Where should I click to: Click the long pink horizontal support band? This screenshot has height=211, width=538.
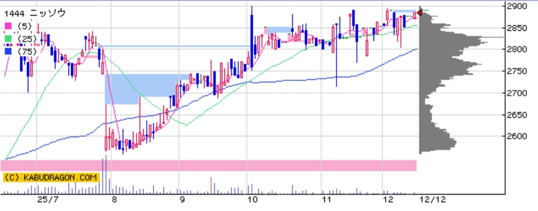(x=208, y=165)
